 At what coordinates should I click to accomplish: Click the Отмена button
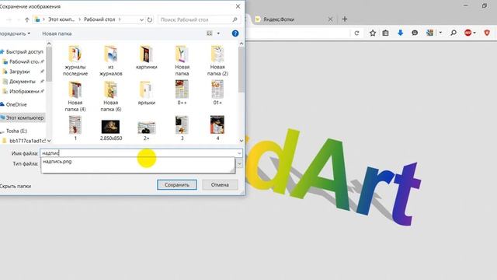pos(220,185)
